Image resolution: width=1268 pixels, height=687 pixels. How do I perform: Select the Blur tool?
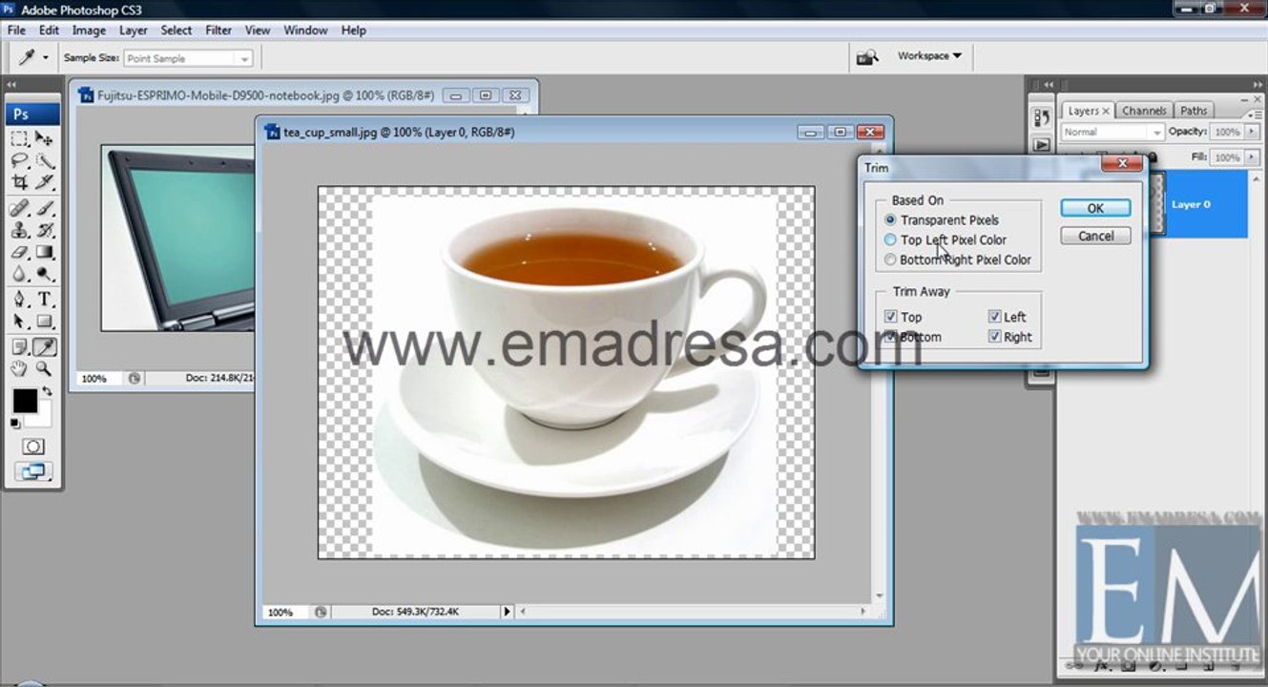click(x=19, y=274)
